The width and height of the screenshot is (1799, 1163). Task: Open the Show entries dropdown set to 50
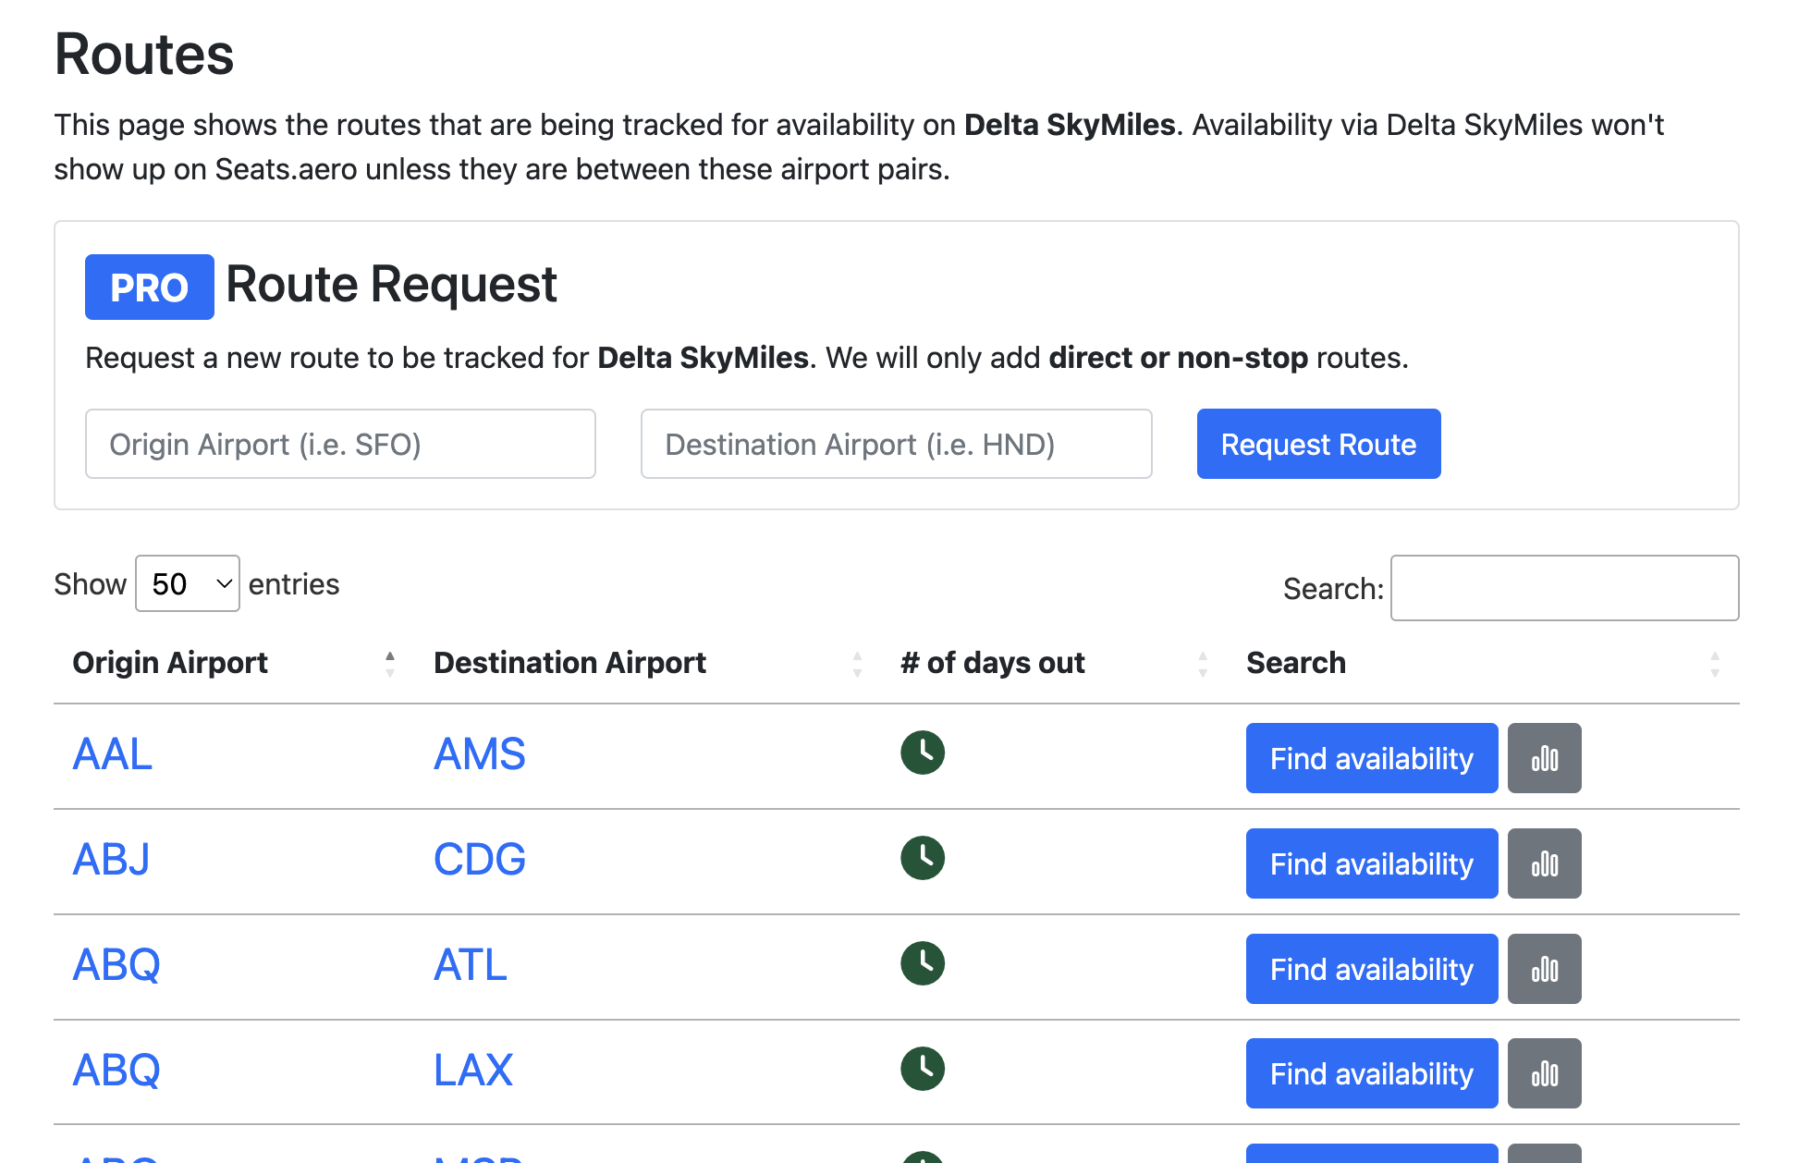188,583
